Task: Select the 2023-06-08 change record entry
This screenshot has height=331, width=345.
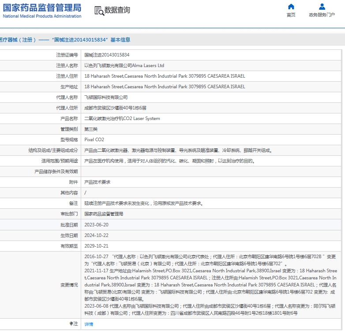Action: (210, 309)
